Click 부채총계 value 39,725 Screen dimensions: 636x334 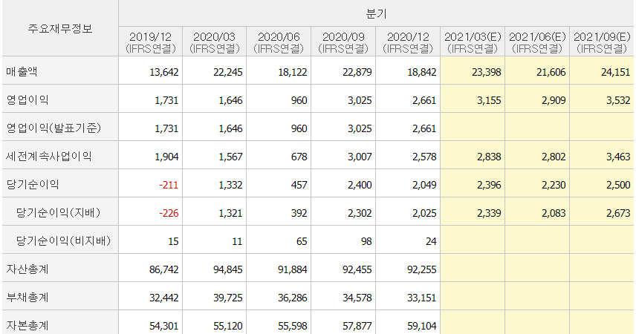[x=228, y=298]
